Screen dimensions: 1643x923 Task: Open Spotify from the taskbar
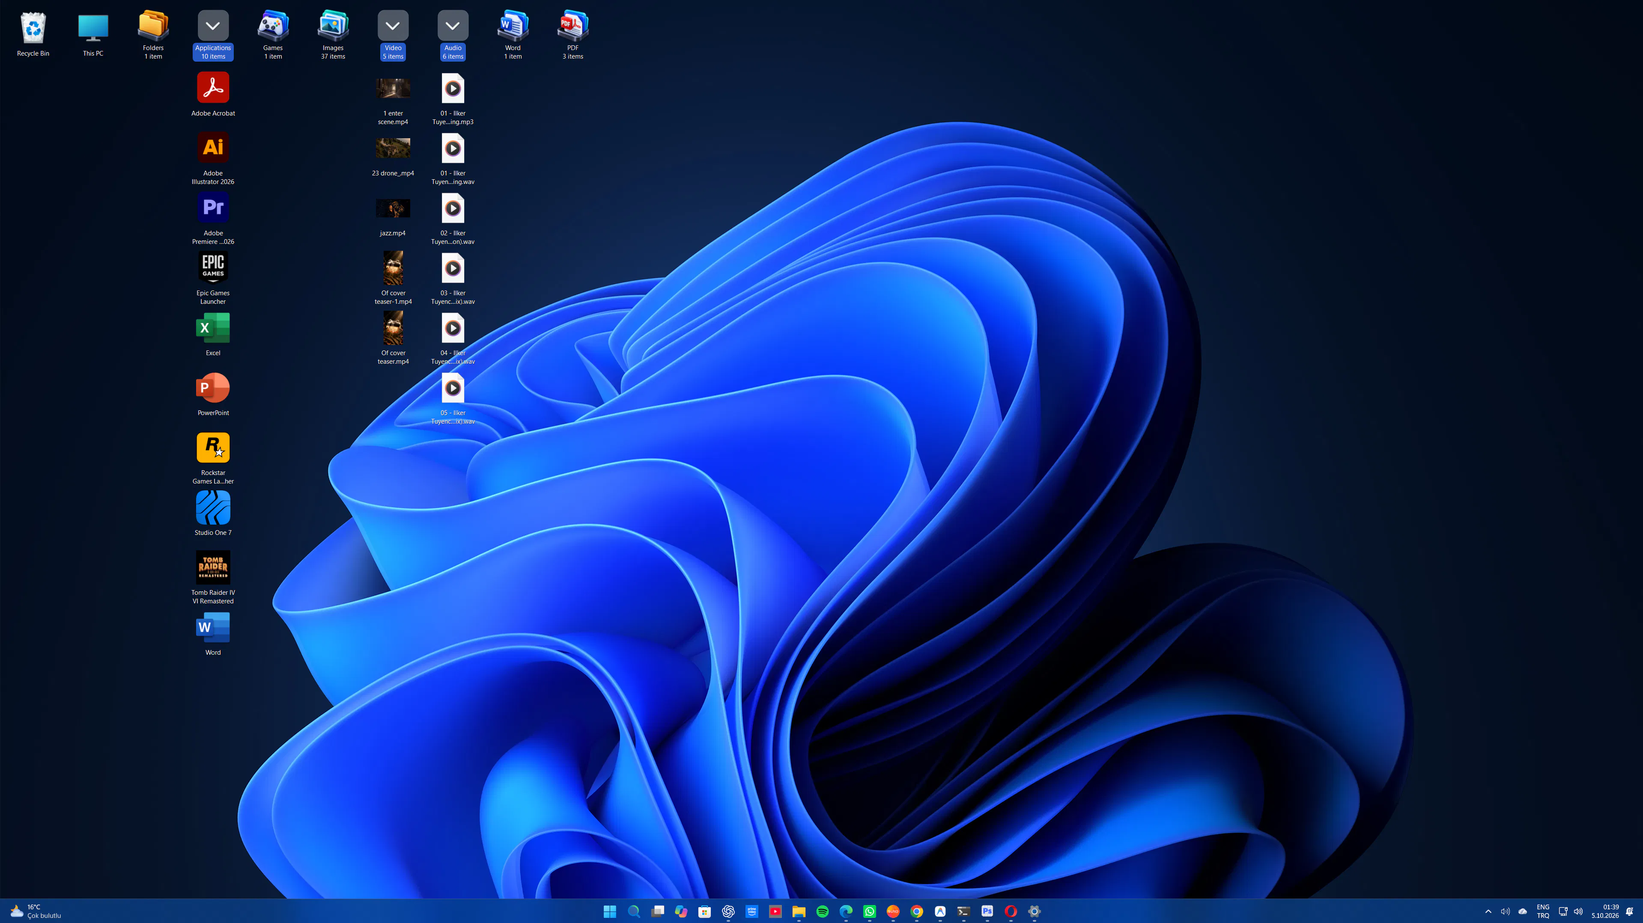pyautogui.click(x=822, y=911)
